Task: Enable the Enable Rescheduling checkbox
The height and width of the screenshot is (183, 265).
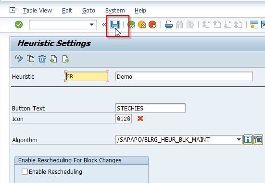Action: tap(25, 171)
